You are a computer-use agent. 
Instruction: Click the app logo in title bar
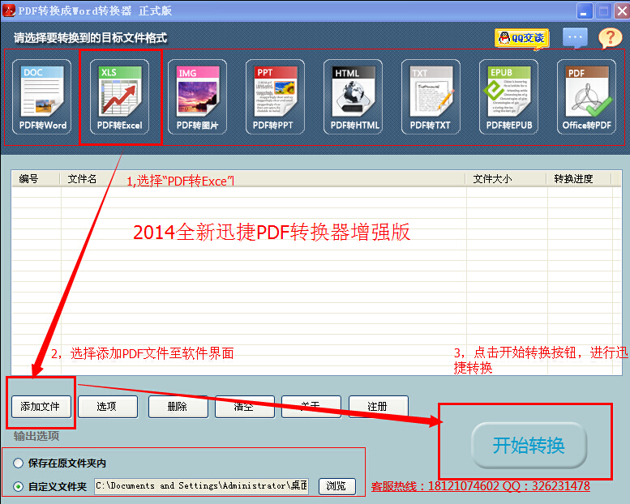point(8,10)
